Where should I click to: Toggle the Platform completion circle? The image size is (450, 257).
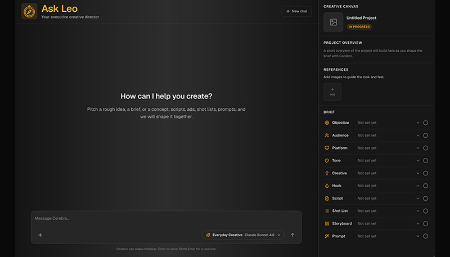pos(425,148)
